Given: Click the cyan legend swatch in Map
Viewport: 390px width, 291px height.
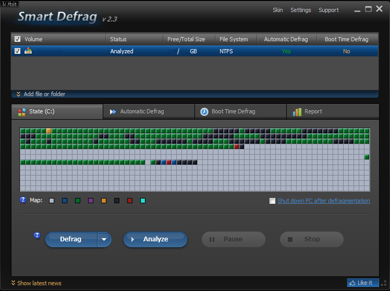Looking at the screenshot, I should coord(143,201).
